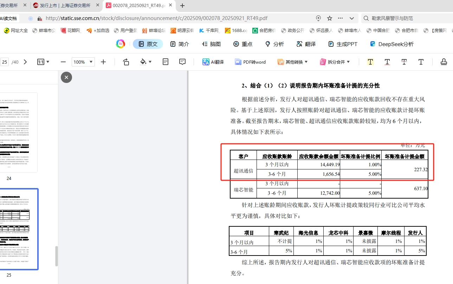Click the comment annotation icon
Screen dimensions: 453x284
pos(182,62)
